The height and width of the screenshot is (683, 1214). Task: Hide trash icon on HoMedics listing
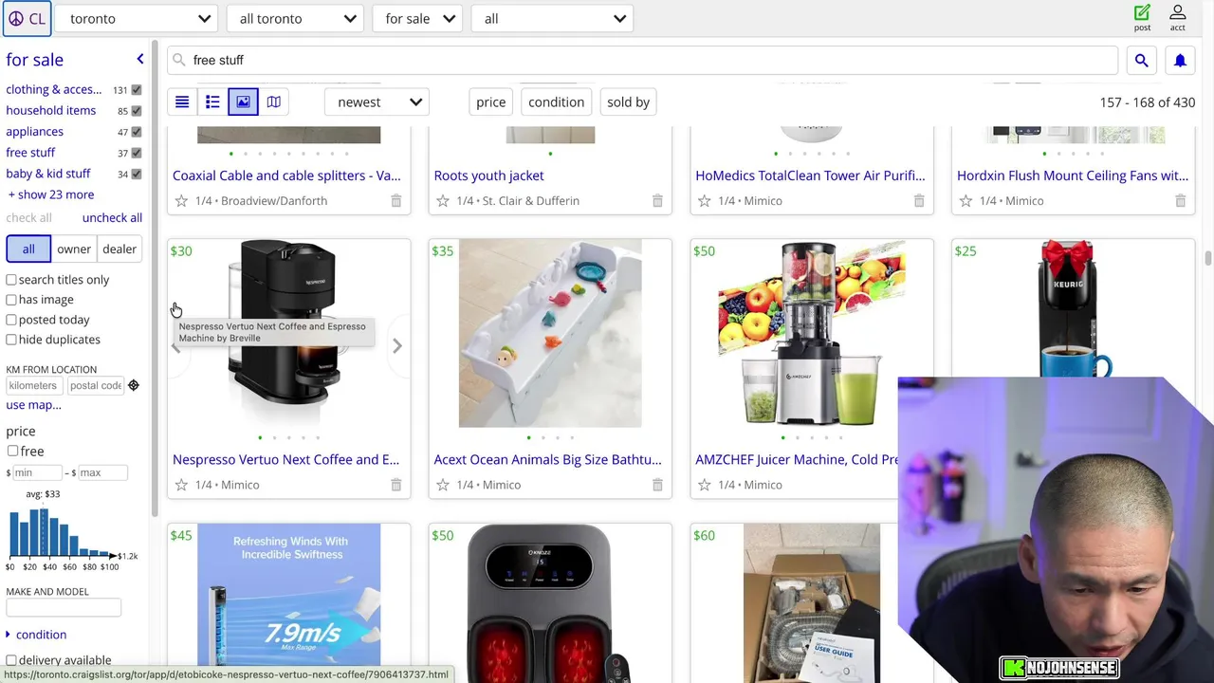918,200
